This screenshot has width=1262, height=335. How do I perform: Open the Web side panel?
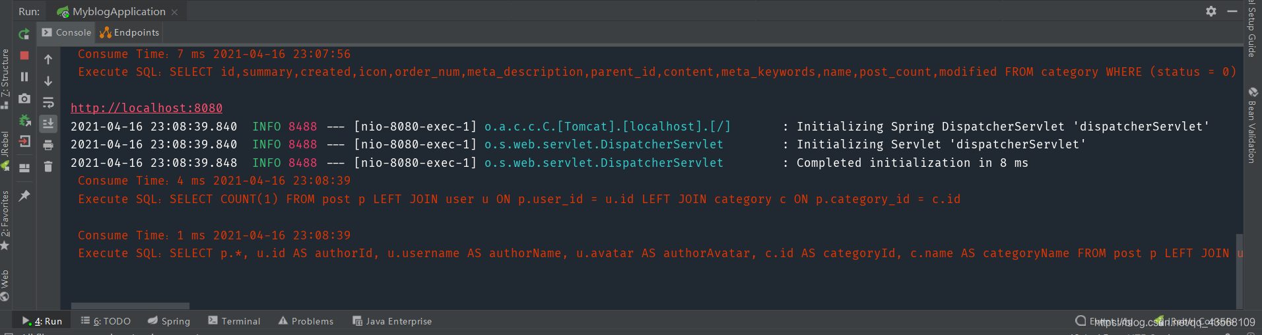(5, 285)
